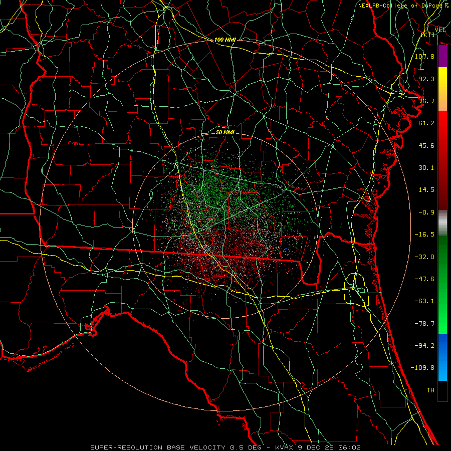
Task: Click the -63.1 legend value
Action: (x=424, y=301)
